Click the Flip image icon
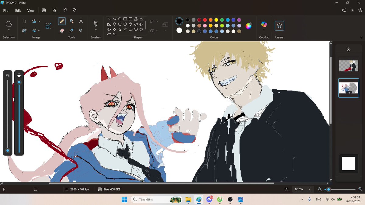Screen dimensions: 365x205 coord(34,30)
